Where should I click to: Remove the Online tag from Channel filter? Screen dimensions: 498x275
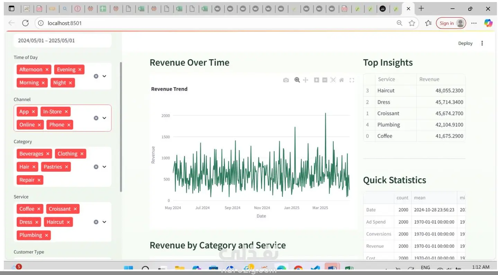point(39,125)
